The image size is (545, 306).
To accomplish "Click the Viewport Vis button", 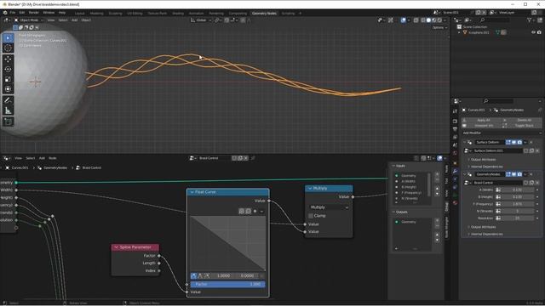I will 483,125.
